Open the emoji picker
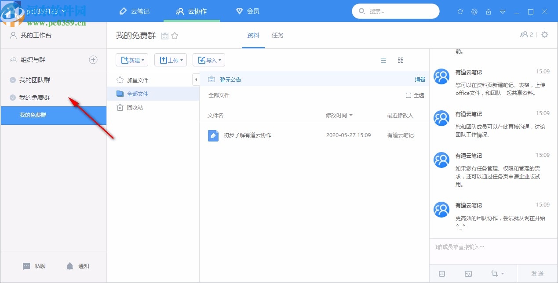The image size is (558, 283). click(x=442, y=274)
